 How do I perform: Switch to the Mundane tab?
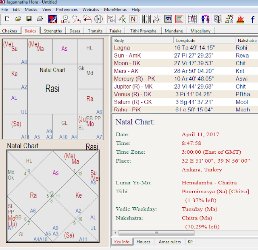(174, 31)
